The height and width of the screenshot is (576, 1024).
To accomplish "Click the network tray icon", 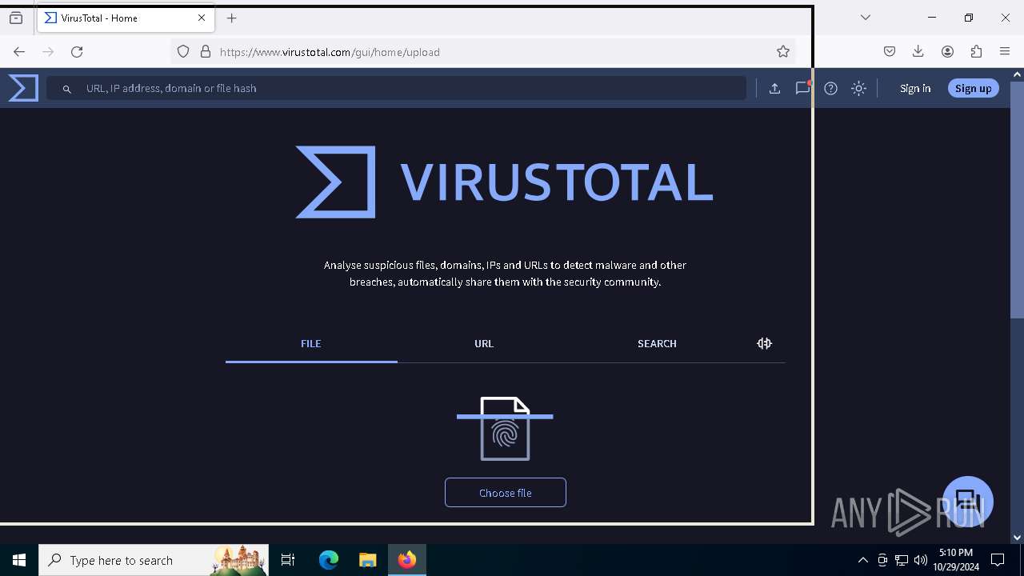I will pos(902,560).
